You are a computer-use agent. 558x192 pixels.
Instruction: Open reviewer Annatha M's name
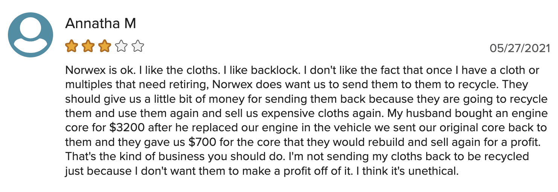[x=101, y=24]
